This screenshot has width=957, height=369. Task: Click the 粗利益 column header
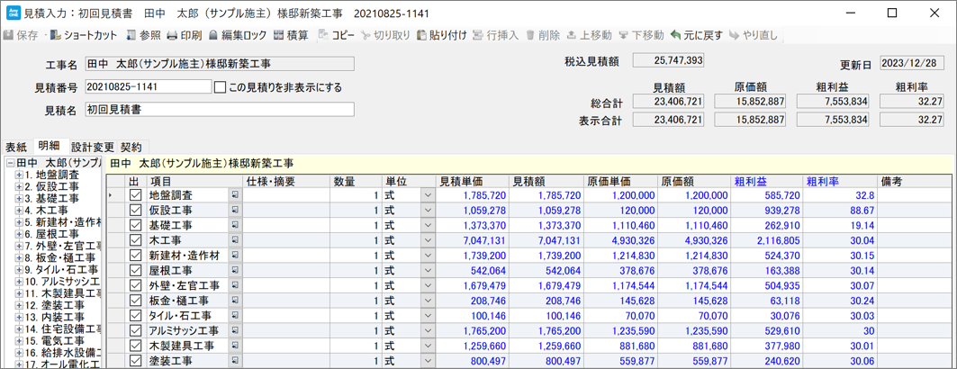766,181
